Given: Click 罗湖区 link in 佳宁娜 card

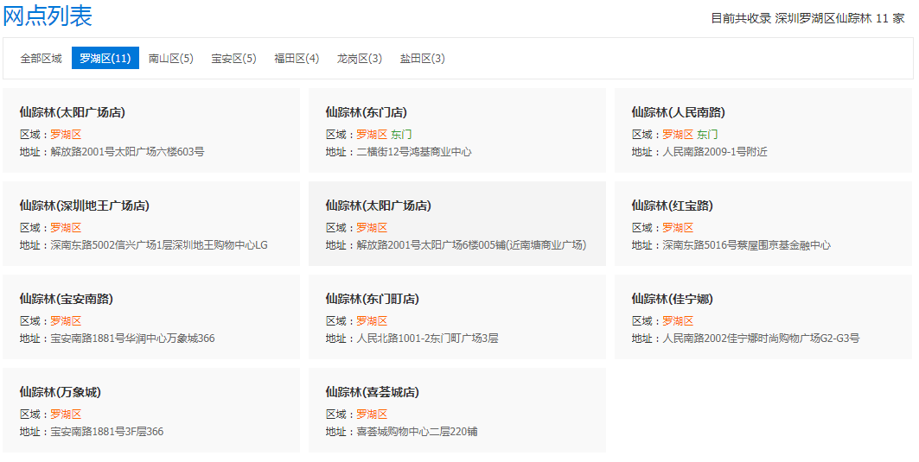Looking at the screenshot, I should [x=678, y=321].
